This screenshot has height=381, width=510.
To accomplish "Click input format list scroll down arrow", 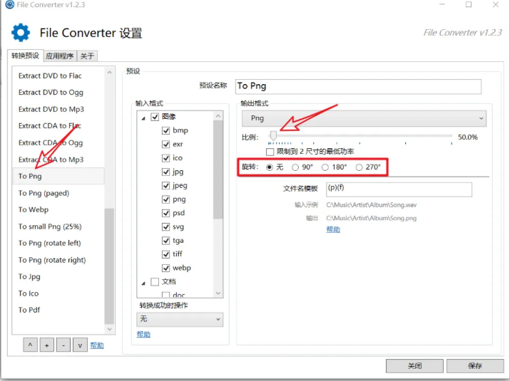I will point(218,293).
